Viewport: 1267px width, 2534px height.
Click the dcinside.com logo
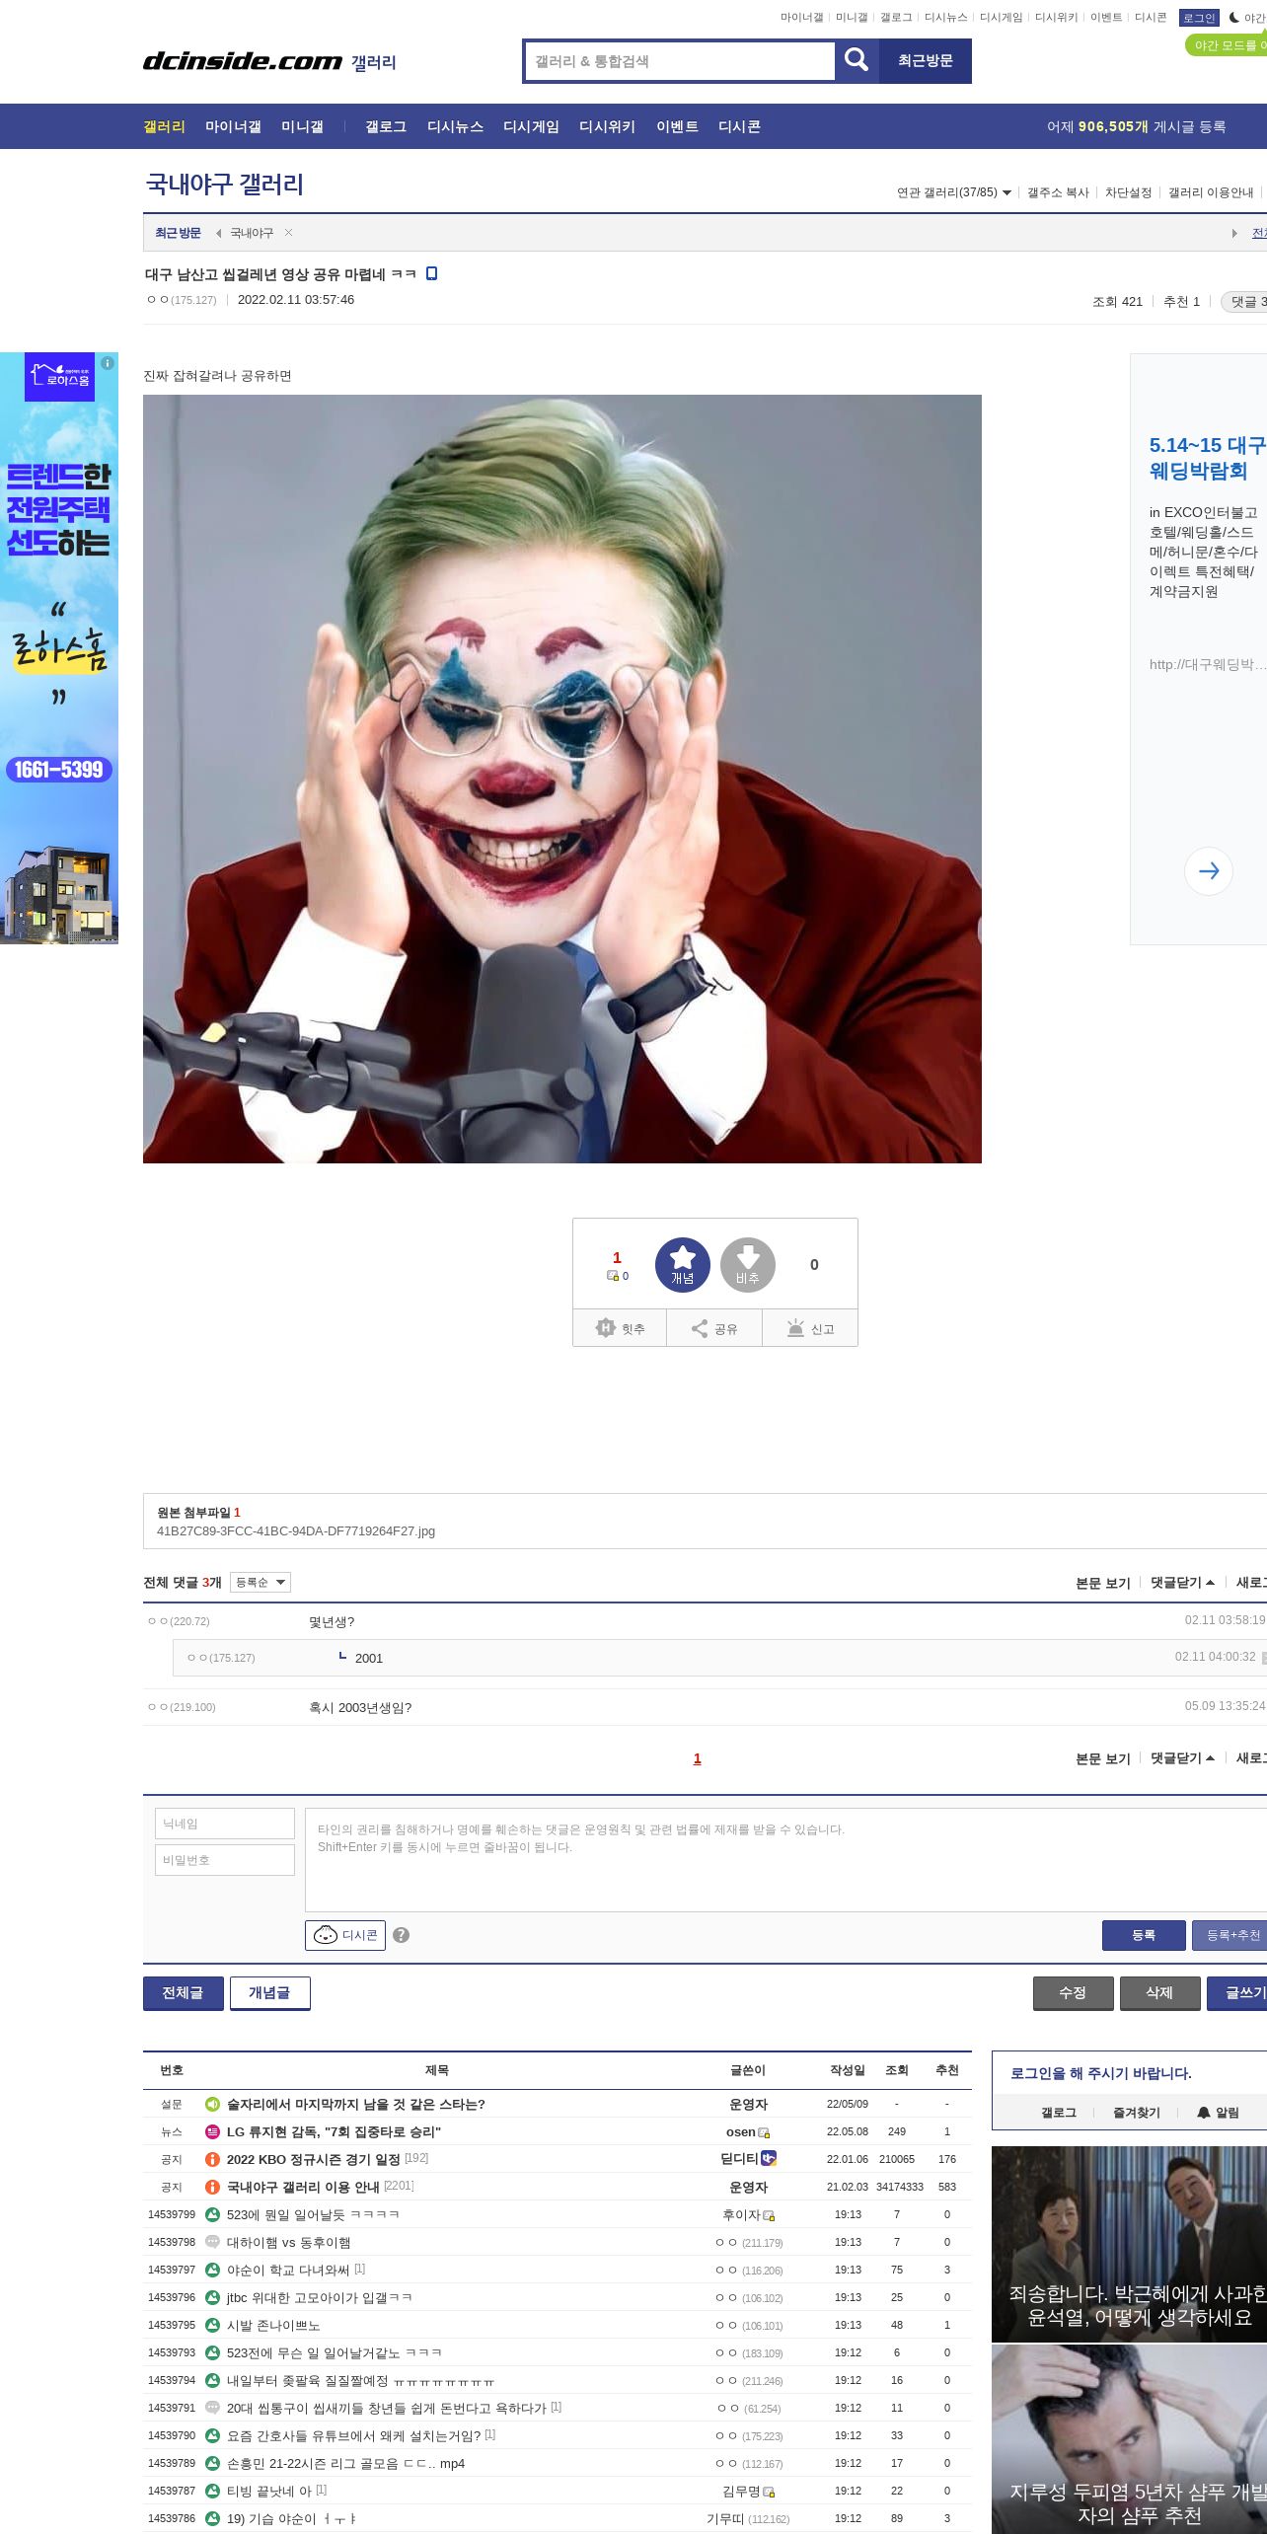(243, 61)
